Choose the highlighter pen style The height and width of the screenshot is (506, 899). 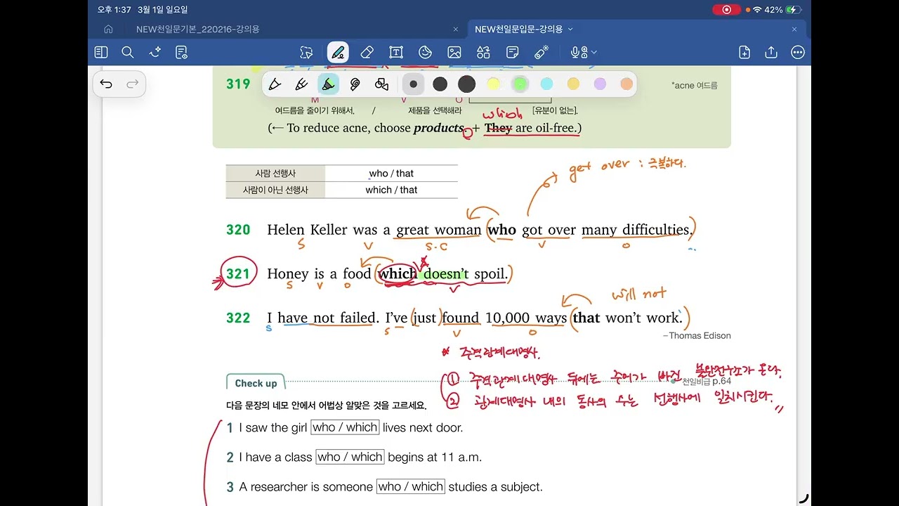328,84
